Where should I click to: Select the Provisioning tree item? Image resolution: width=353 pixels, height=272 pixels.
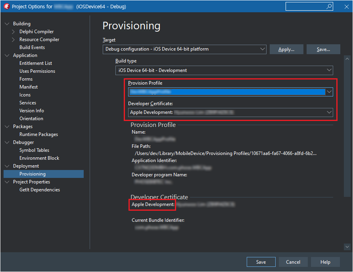(x=44, y=174)
